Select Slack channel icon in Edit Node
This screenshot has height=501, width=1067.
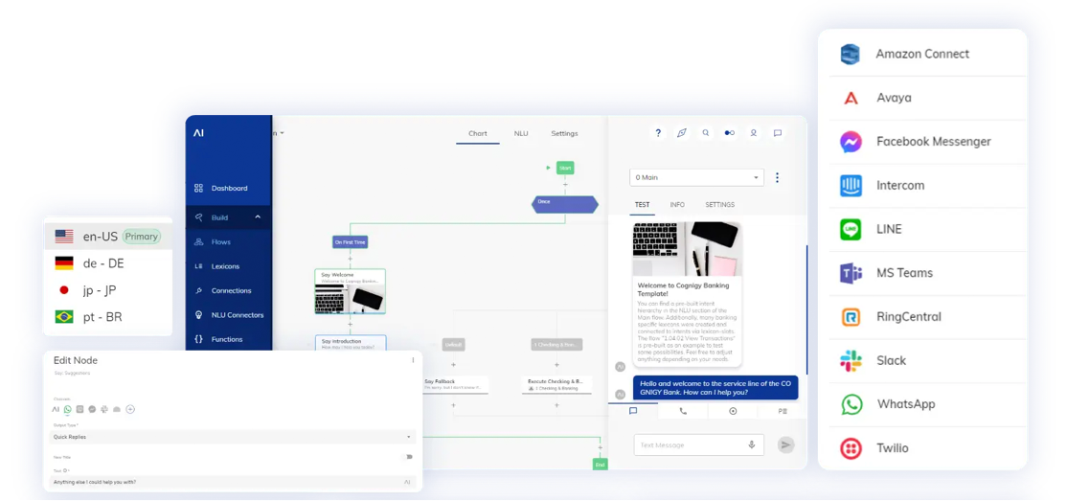pyautogui.click(x=104, y=409)
